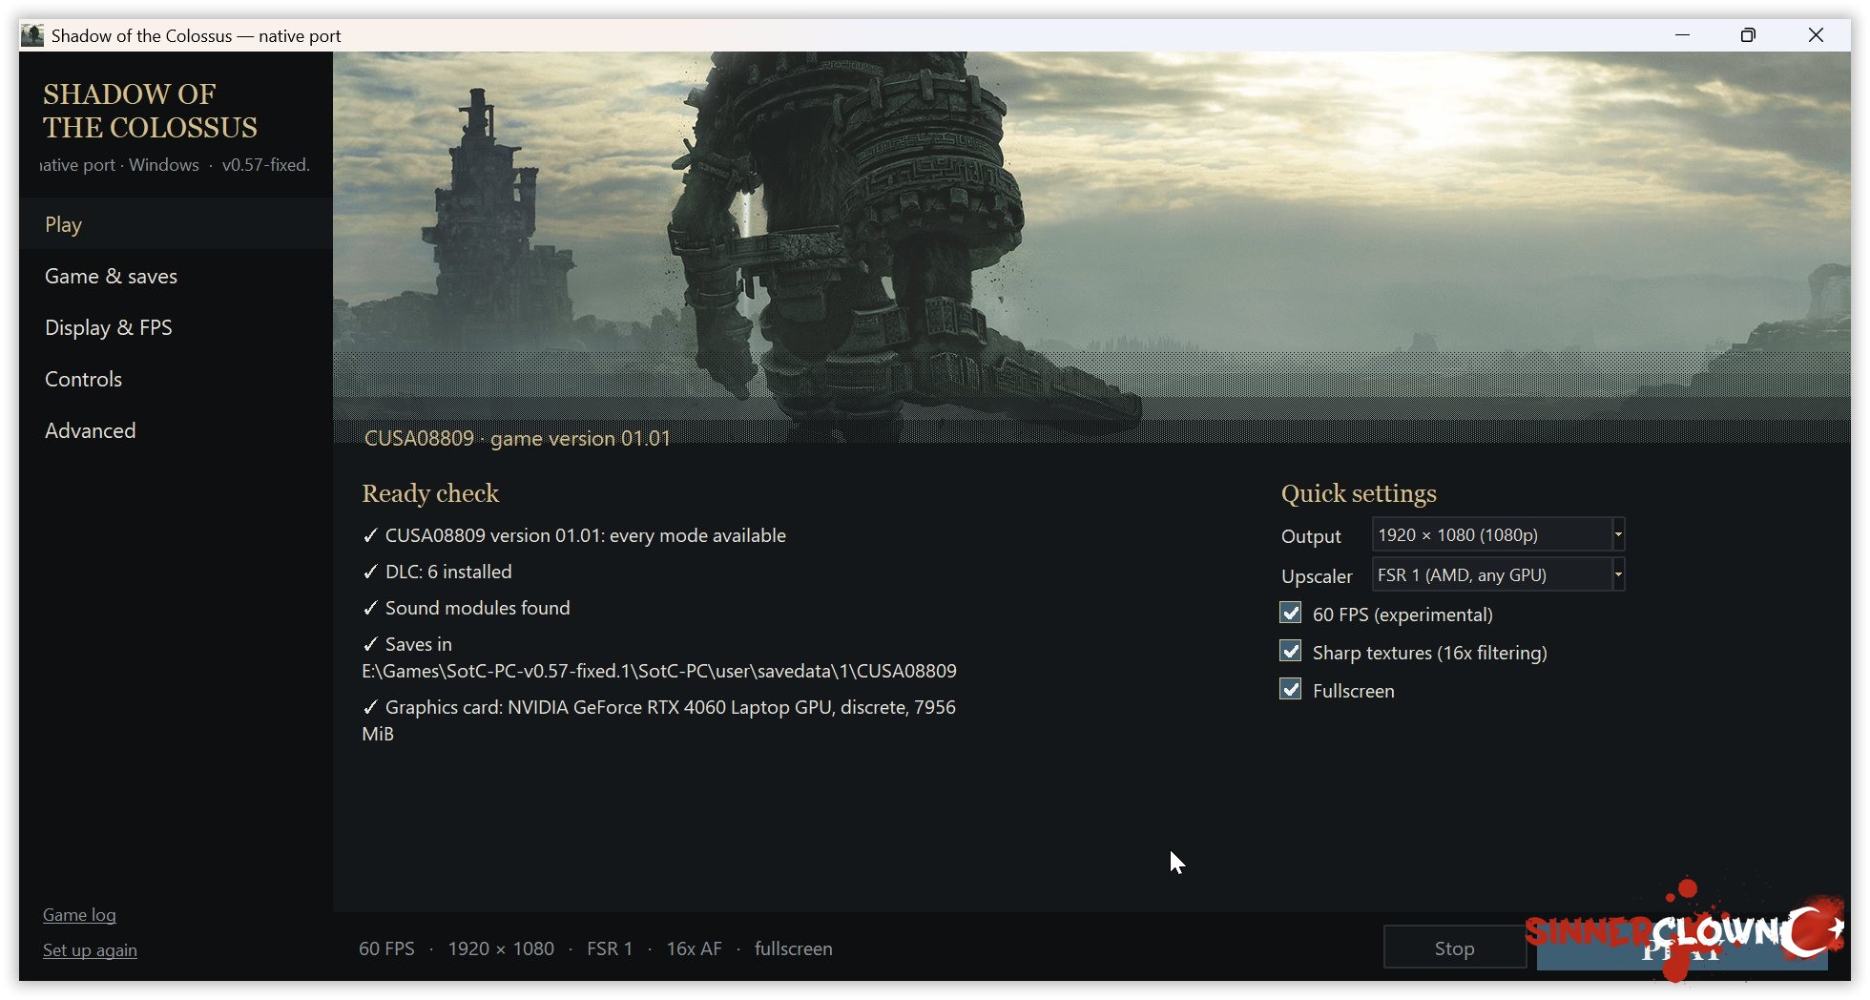
Task: Open Game & saves section
Action: [x=176, y=276]
